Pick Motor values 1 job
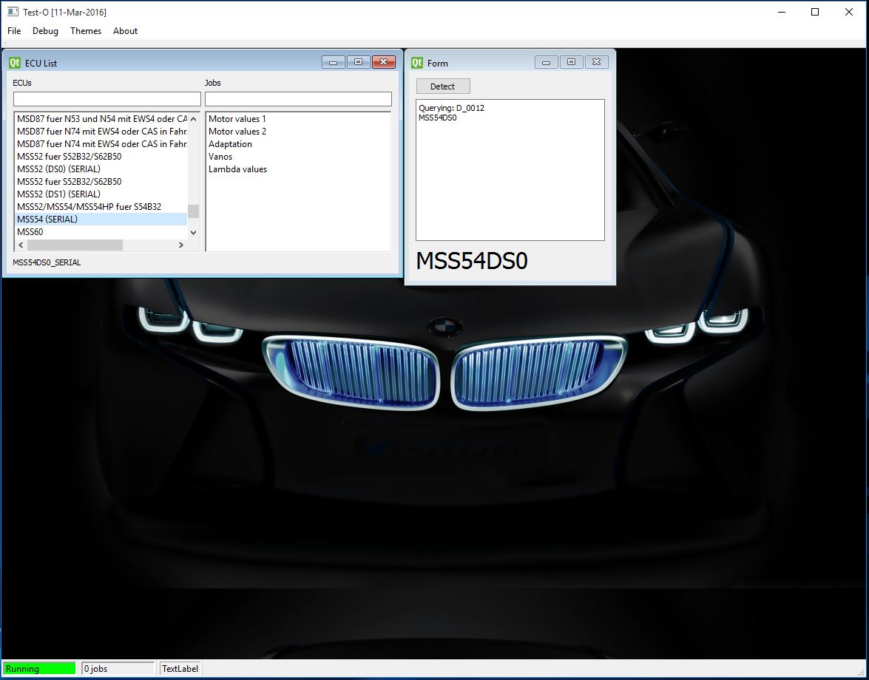This screenshot has width=869, height=680. [x=237, y=119]
